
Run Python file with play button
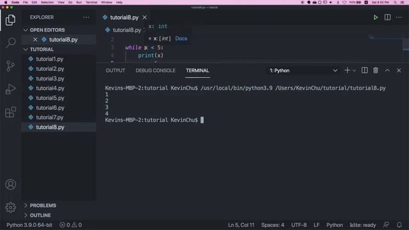click(375, 17)
